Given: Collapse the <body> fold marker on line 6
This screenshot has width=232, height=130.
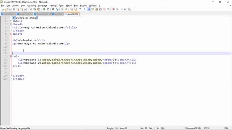Looking at the screenshot, I should coord(11,34).
